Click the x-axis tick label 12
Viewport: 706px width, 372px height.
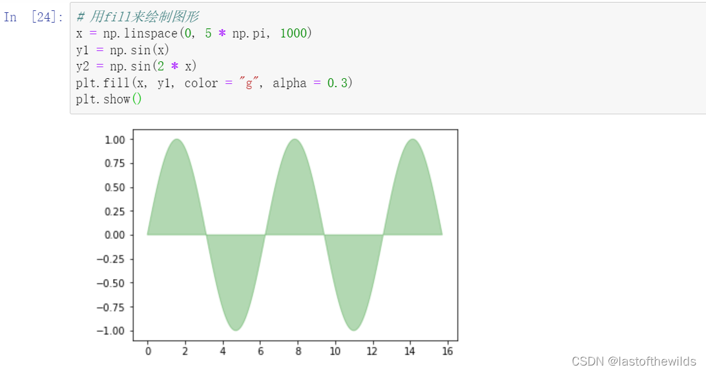(x=372, y=351)
